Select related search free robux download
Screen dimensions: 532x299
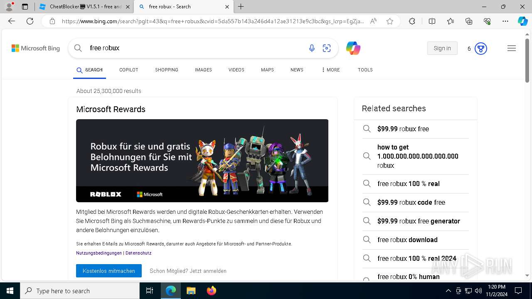click(416, 240)
